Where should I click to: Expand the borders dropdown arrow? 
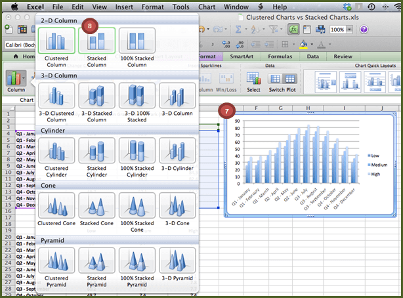[x=293, y=44]
